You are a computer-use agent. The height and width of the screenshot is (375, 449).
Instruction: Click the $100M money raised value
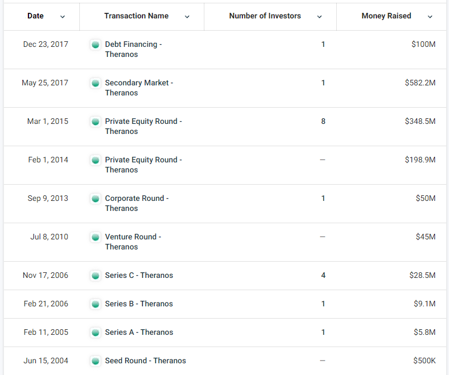coord(423,44)
